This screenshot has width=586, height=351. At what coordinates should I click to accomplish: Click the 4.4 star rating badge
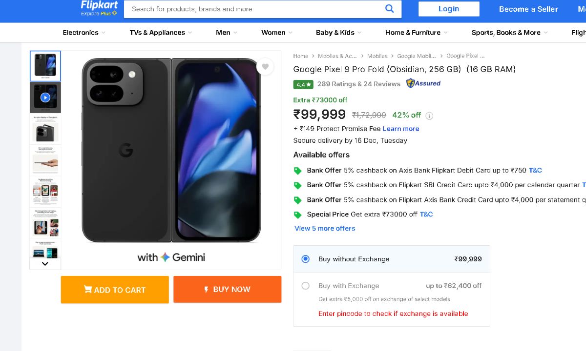click(303, 84)
